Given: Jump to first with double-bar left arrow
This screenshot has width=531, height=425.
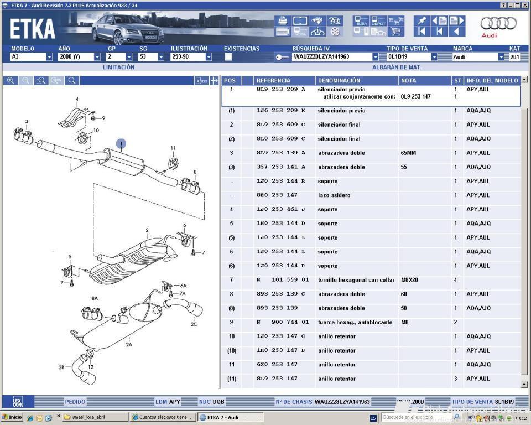Looking at the screenshot, I should 422,32.
